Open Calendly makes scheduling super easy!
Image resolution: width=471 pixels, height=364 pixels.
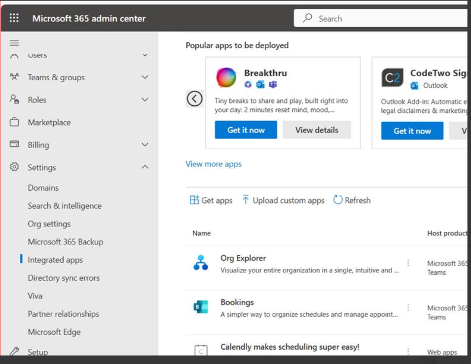click(290, 347)
